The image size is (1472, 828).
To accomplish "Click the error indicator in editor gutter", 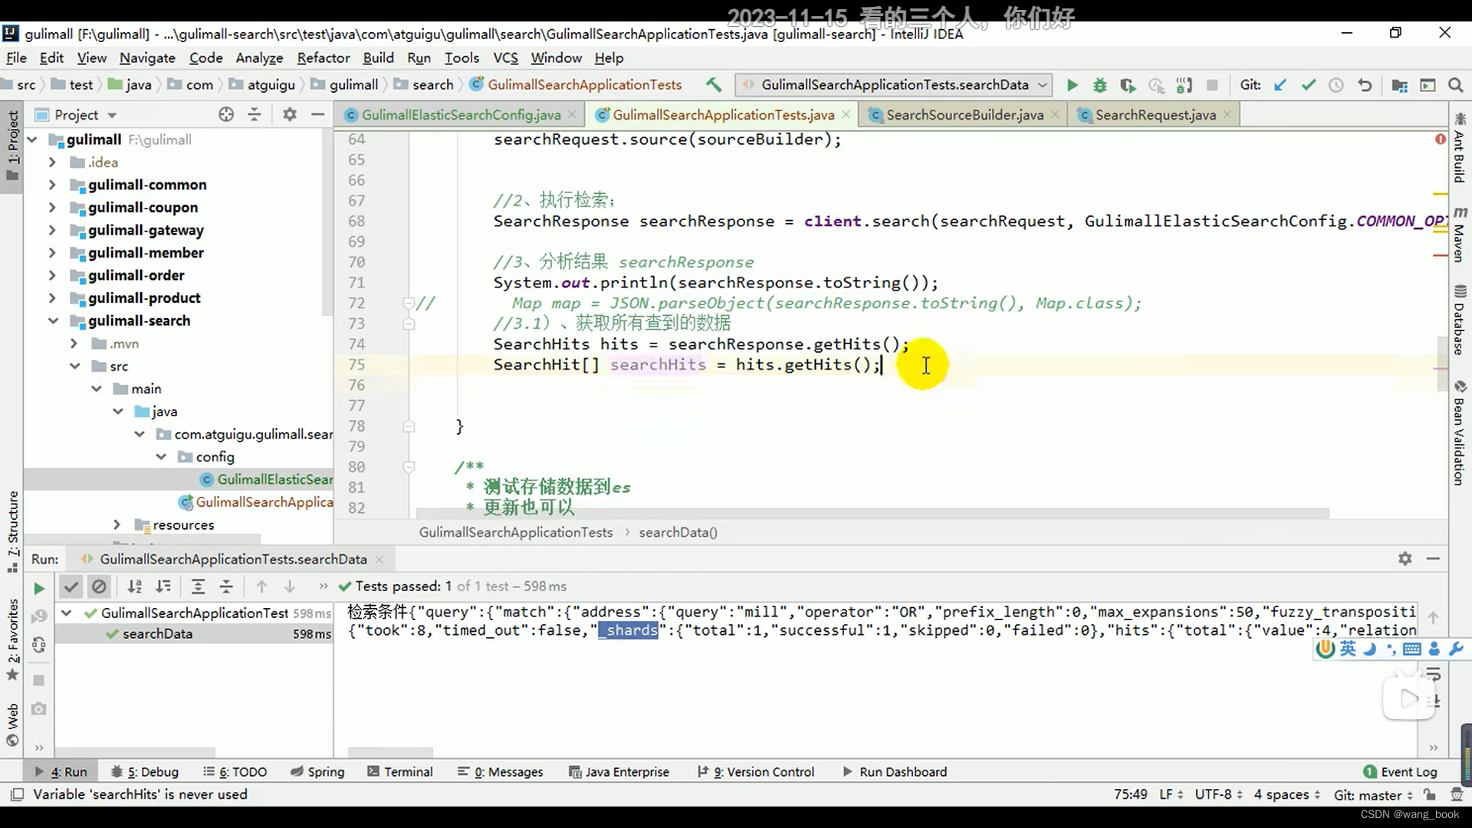I will pos(1441,139).
